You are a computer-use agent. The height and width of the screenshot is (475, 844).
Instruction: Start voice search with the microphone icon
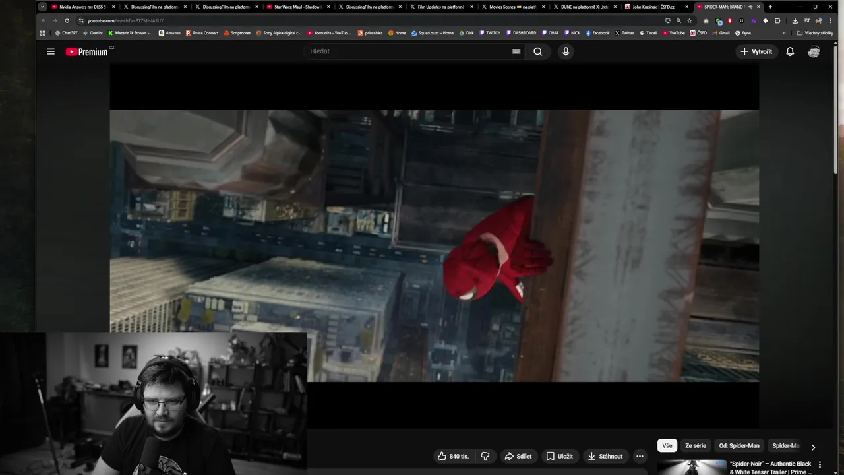566,51
